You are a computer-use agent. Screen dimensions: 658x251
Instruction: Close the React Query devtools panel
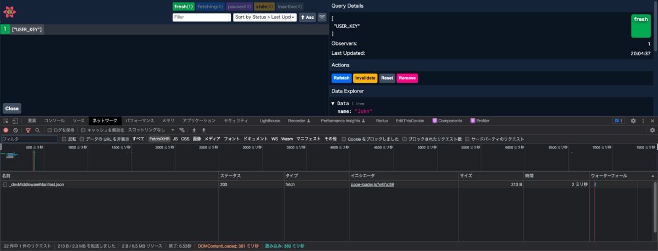(x=12, y=109)
